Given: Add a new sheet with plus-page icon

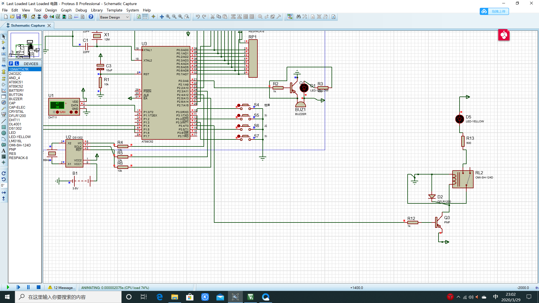Looking at the screenshot, I should [313, 17].
